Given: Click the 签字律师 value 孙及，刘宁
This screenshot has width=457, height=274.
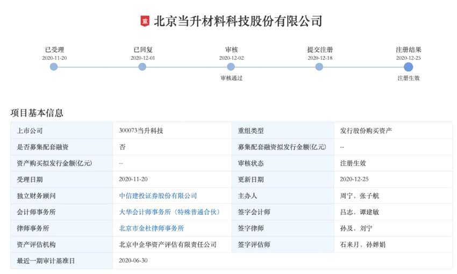Looking at the screenshot, I should 356,228.
